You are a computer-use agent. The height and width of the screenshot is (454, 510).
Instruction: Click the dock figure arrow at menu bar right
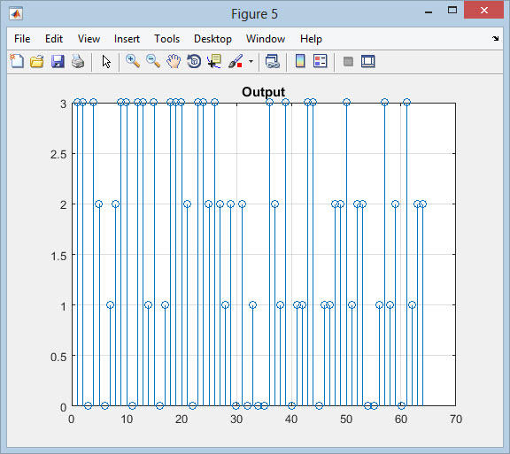click(x=495, y=38)
